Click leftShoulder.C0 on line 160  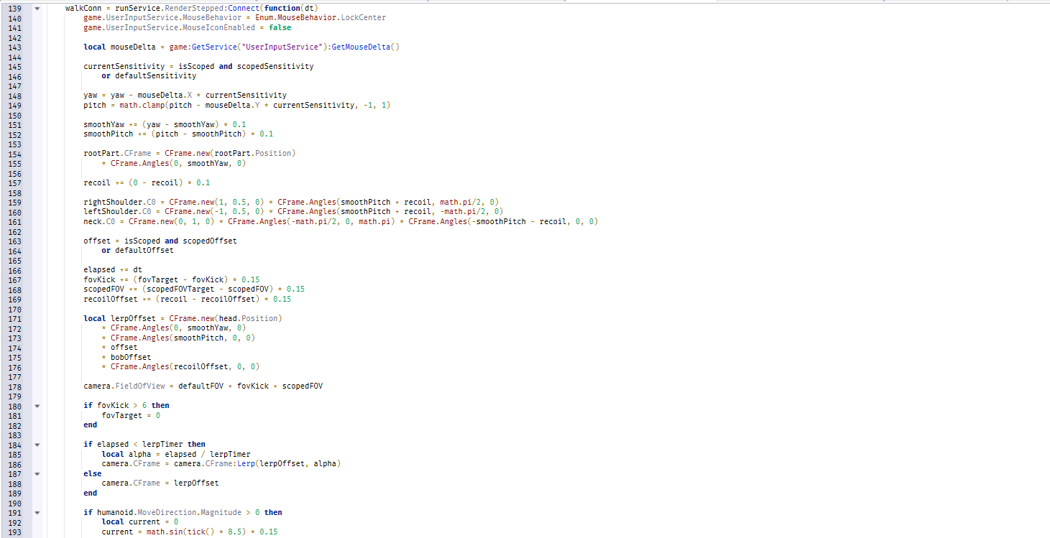[117, 211]
